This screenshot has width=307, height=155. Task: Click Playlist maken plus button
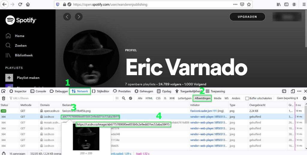coord(9,78)
